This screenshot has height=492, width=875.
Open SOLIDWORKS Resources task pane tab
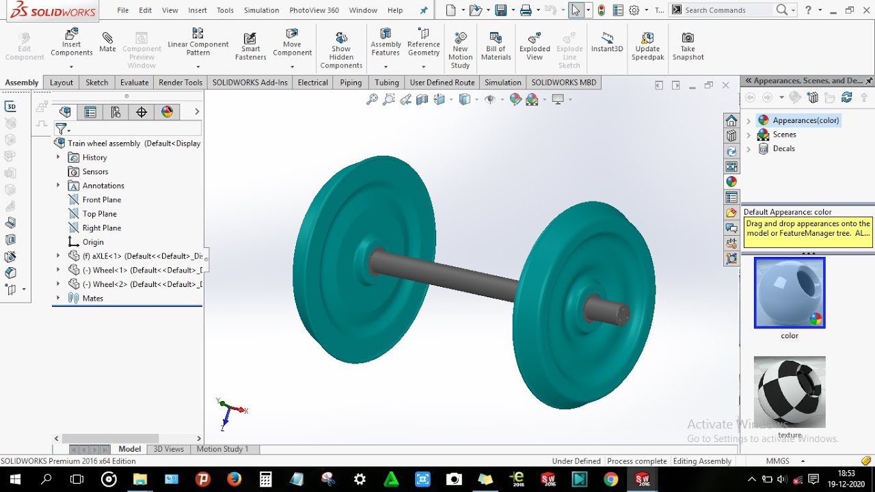[x=731, y=120]
